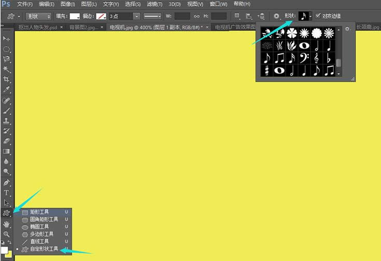
Task: Reset default foreground and background colors
Action: (3, 242)
